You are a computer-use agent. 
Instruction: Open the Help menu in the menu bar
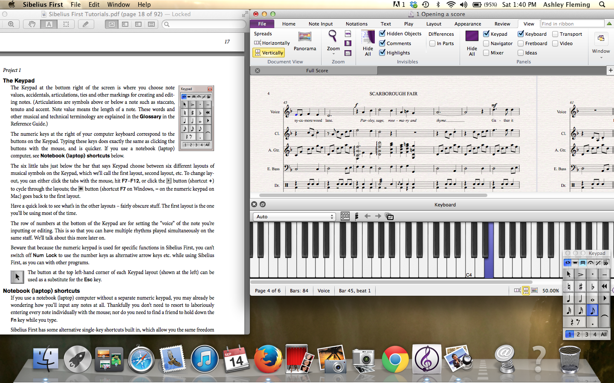click(144, 5)
